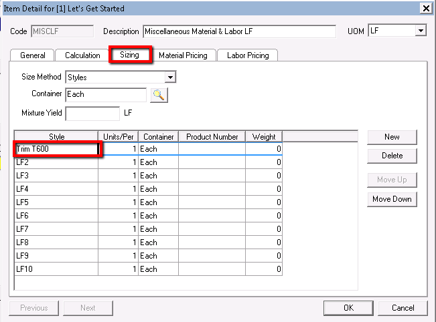Click the Product Number cell for LF7
The height and width of the screenshot is (322, 436).
point(212,229)
